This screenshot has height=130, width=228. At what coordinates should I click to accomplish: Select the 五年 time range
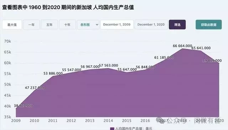tap(49, 24)
